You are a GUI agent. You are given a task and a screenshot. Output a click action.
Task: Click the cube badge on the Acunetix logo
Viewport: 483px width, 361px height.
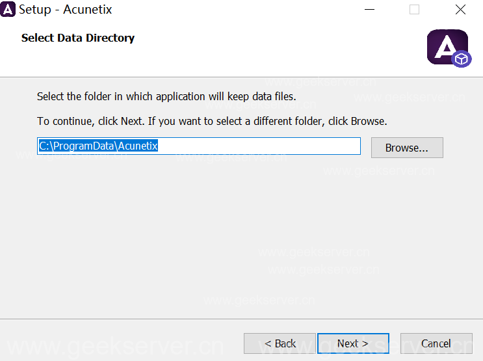[461, 59]
